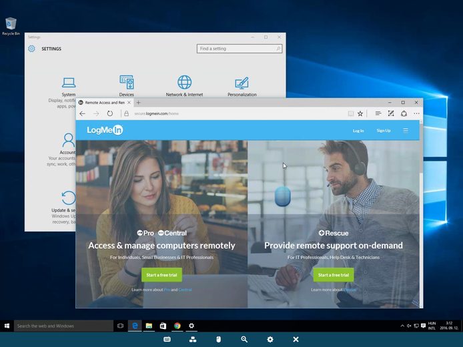463x347 pixels.
Task: Open the Edge Hub icon
Action: (x=378, y=113)
